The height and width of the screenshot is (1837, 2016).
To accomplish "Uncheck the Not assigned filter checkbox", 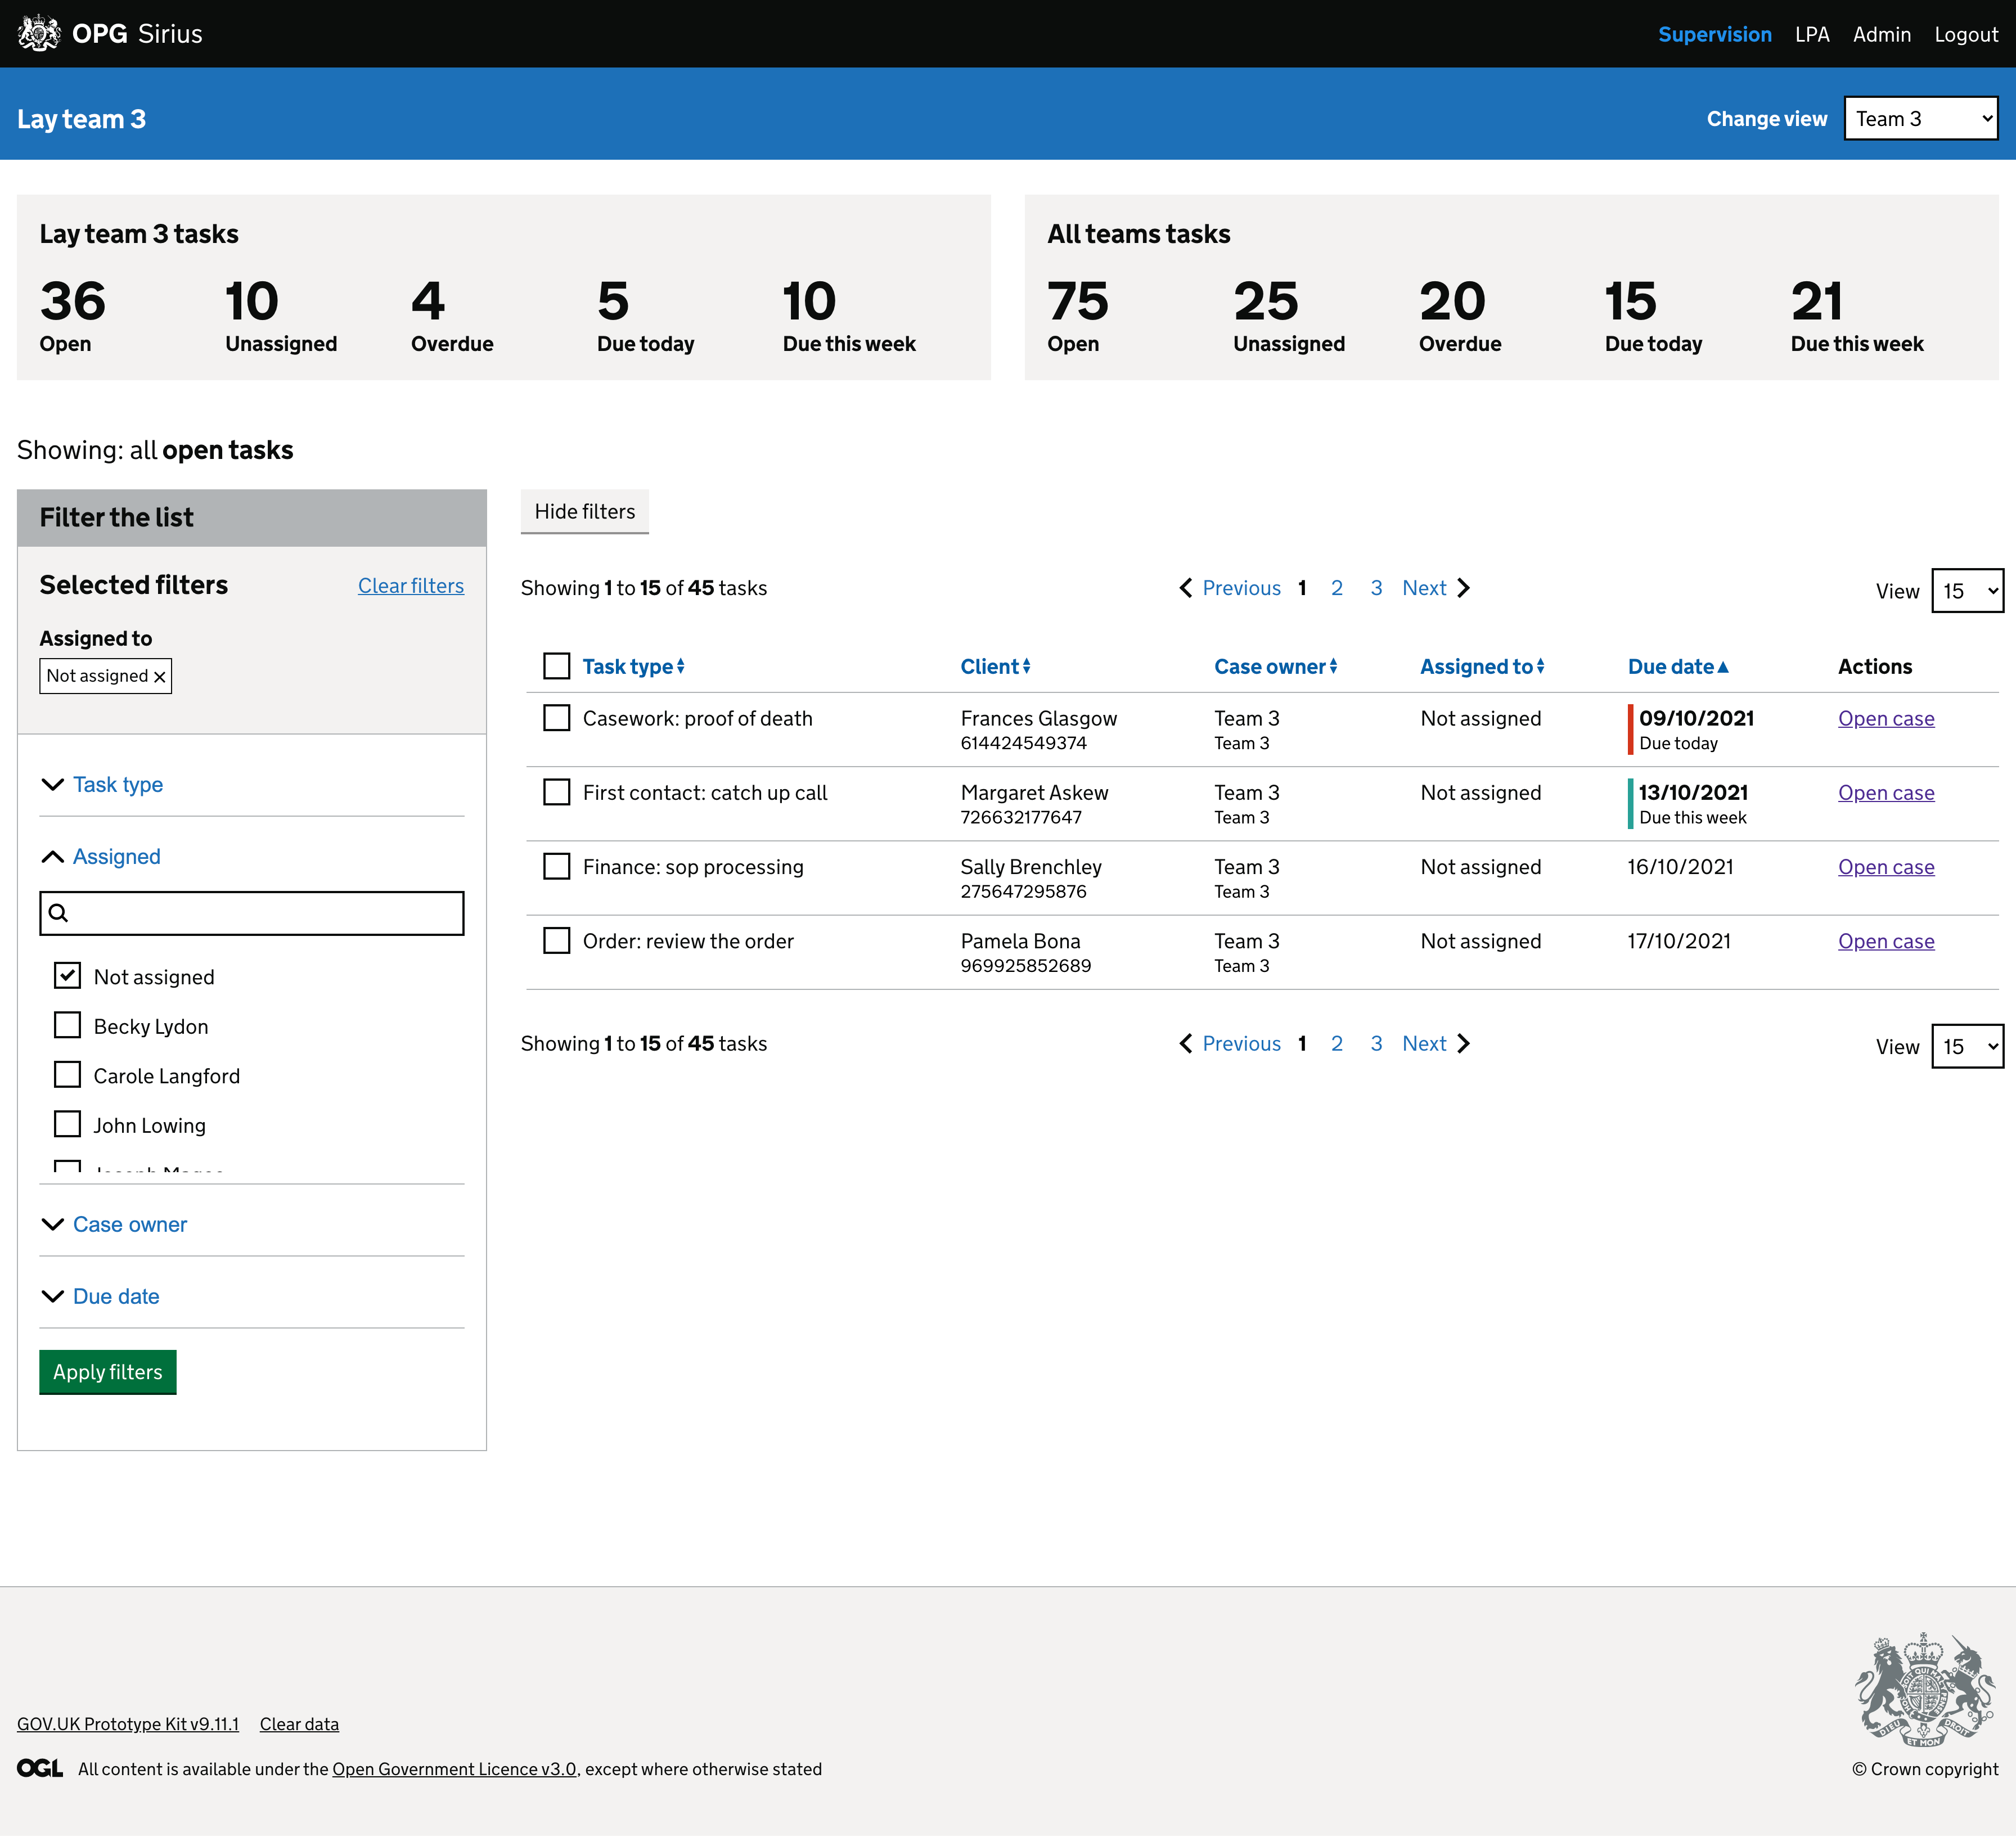I will click(67, 976).
